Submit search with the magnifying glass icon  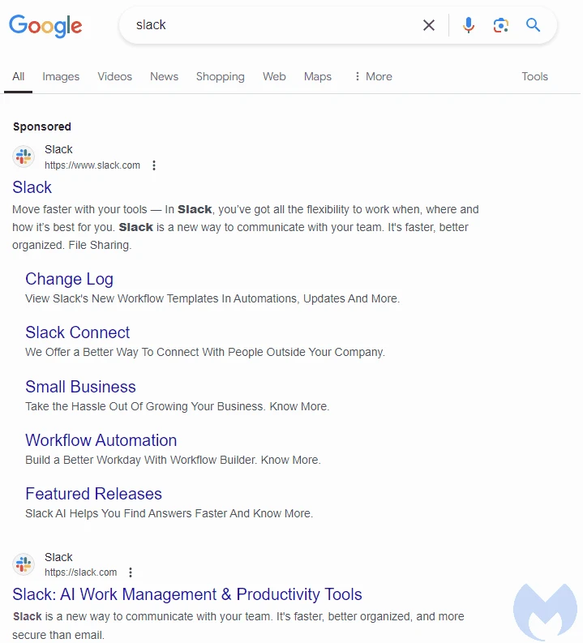pos(533,25)
